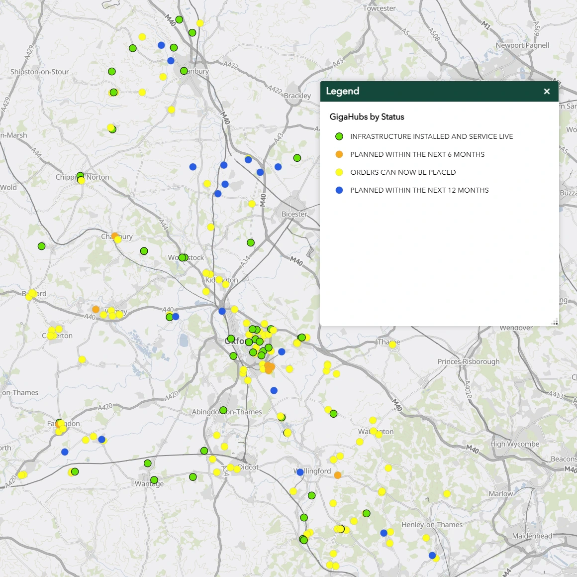Click the High Wycombe place label

click(x=514, y=444)
